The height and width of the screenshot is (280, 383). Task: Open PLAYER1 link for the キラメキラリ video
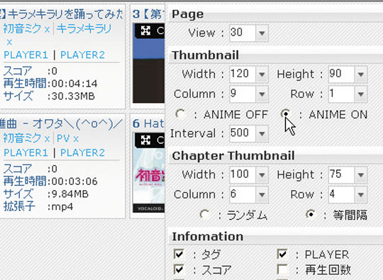point(26,55)
